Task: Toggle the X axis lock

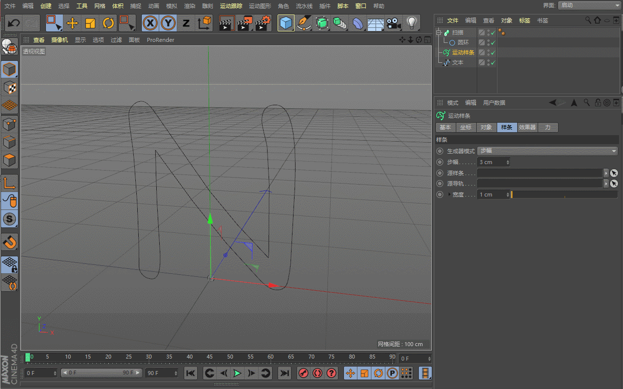Action: 150,23
